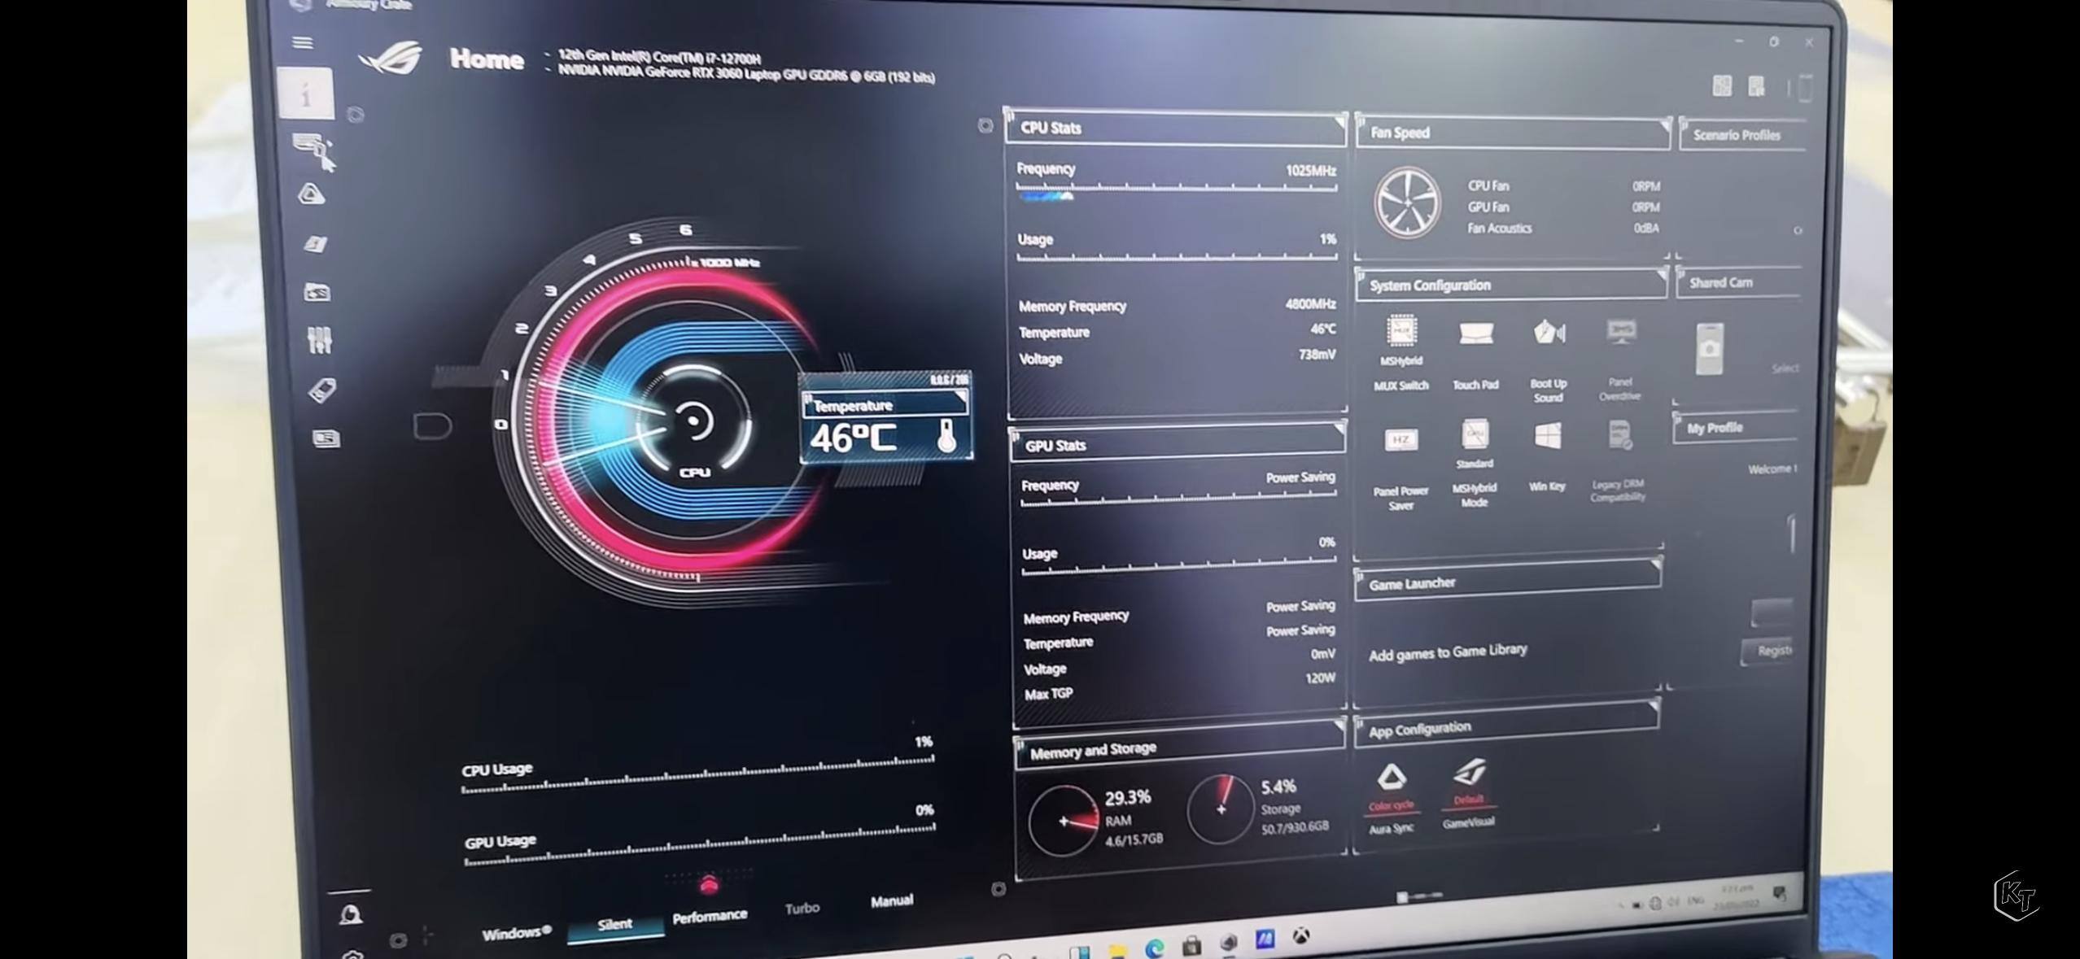Select the Turbo operating mode
2080x959 pixels.
click(x=802, y=908)
